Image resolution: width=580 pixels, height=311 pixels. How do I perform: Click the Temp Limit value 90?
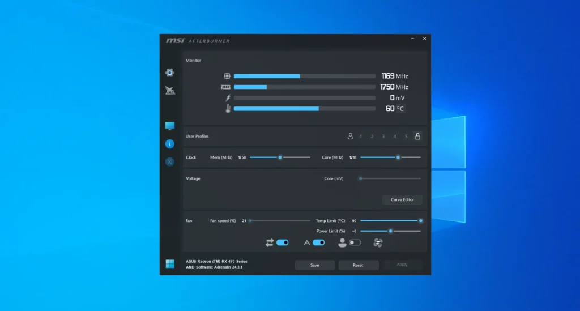[354, 221]
